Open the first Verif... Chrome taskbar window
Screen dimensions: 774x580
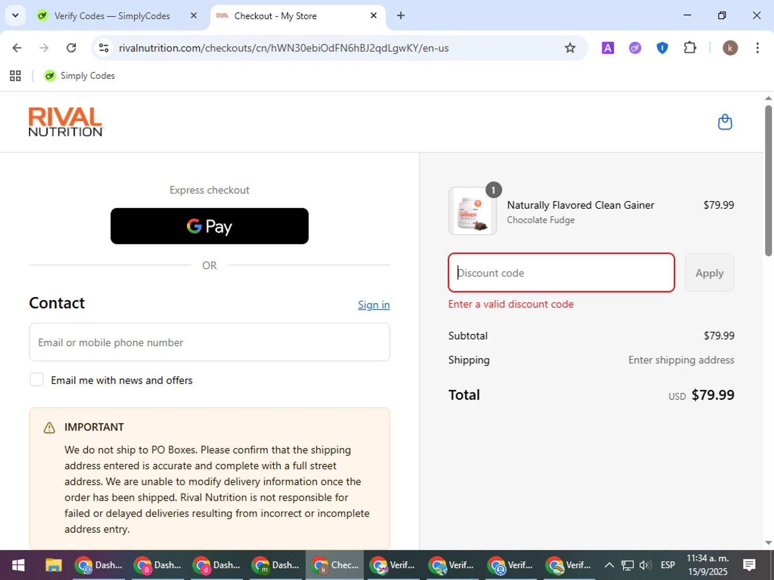point(394,565)
